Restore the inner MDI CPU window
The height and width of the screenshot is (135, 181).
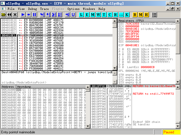[x=172, y=9]
